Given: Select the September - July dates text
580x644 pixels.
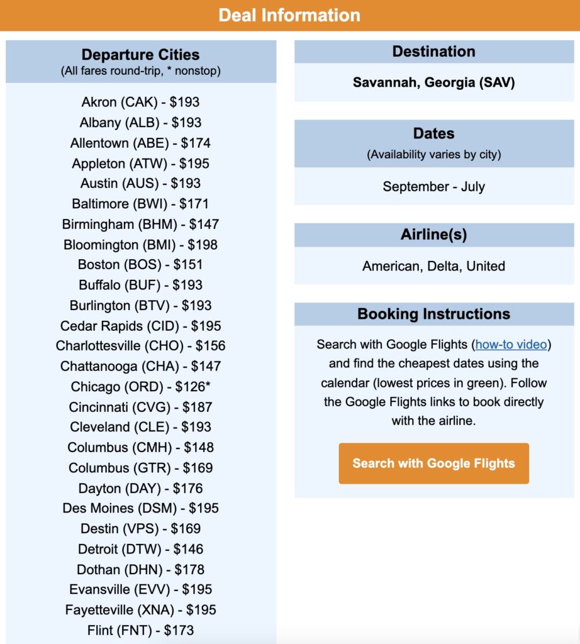Looking at the screenshot, I should pyautogui.click(x=434, y=187).
